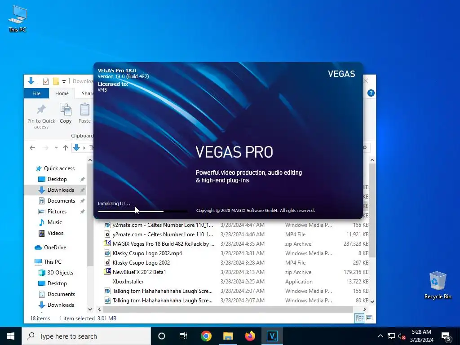Viewport: 460px width, 345px height.
Task: Click the Paste ribbon icon
Action: click(x=85, y=113)
